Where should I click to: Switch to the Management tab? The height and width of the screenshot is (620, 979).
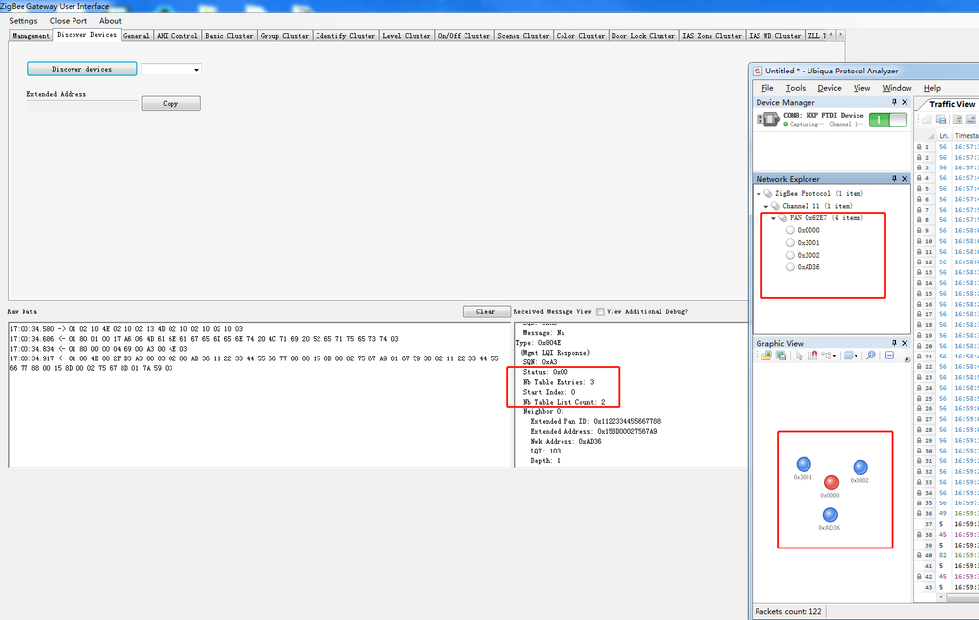tap(30, 36)
